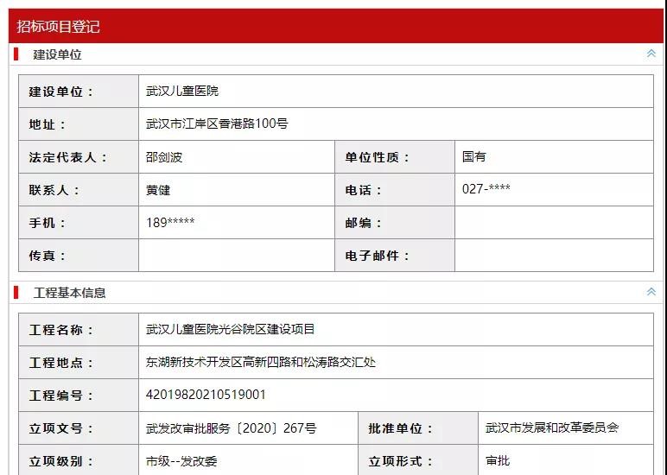Click the 立项文号： field label

coord(61,428)
